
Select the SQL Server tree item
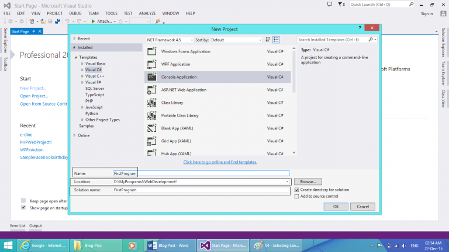click(95, 89)
